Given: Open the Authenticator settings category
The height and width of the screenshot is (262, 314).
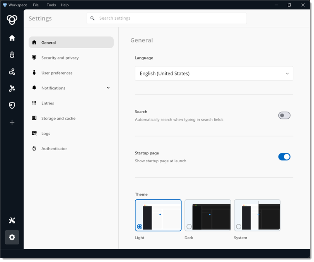Looking at the screenshot, I should [x=71, y=148].
